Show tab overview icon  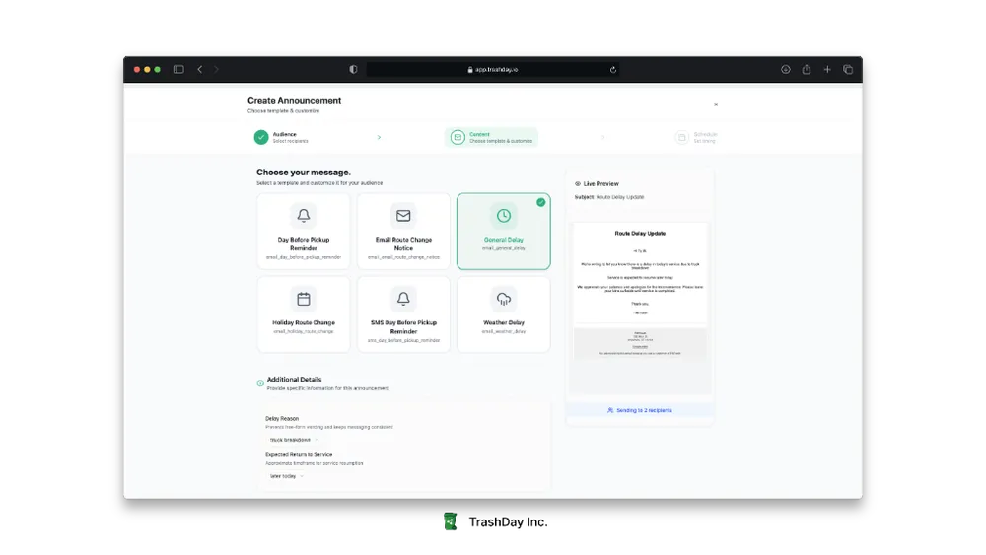tap(848, 69)
